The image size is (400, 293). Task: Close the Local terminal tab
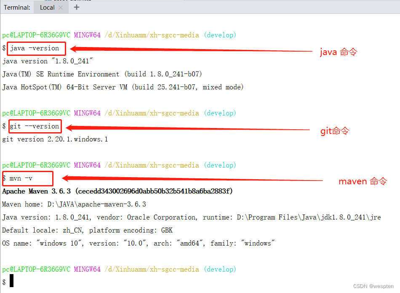point(61,8)
